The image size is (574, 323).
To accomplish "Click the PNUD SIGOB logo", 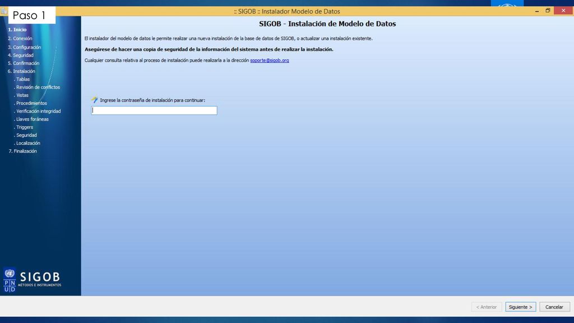I will click(32, 280).
